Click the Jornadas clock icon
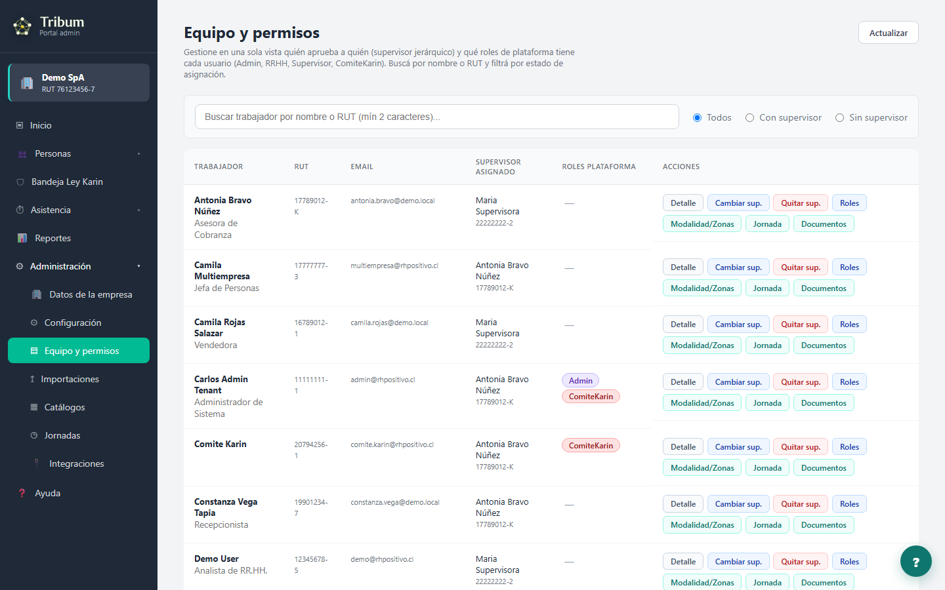 tap(34, 436)
